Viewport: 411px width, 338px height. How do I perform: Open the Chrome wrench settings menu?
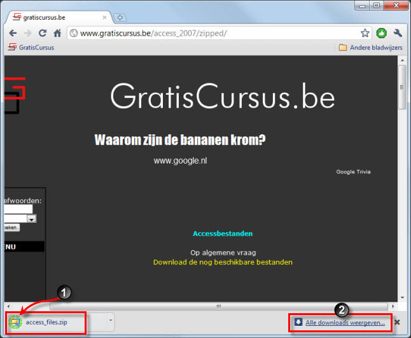tap(398, 33)
